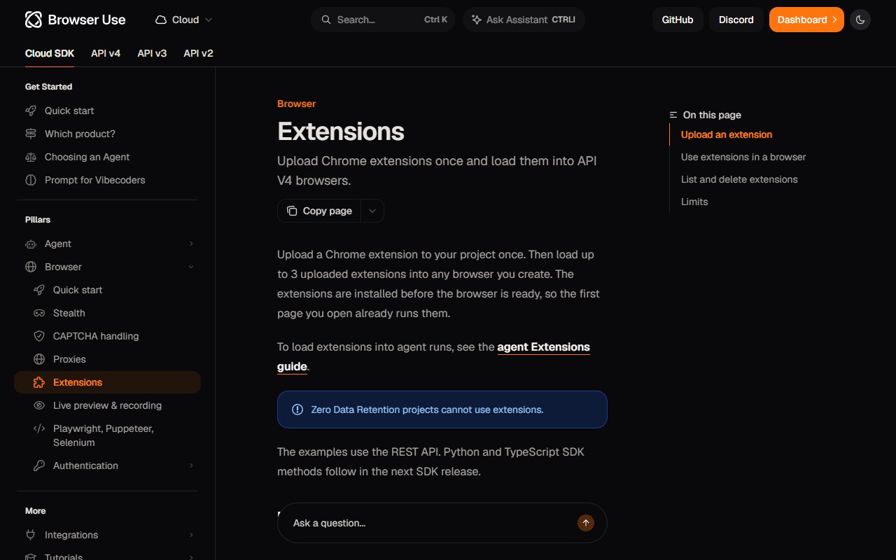Click the icon beside Prompt for Vibecoders
This screenshot has height=560, width=896.
point(31,180)
